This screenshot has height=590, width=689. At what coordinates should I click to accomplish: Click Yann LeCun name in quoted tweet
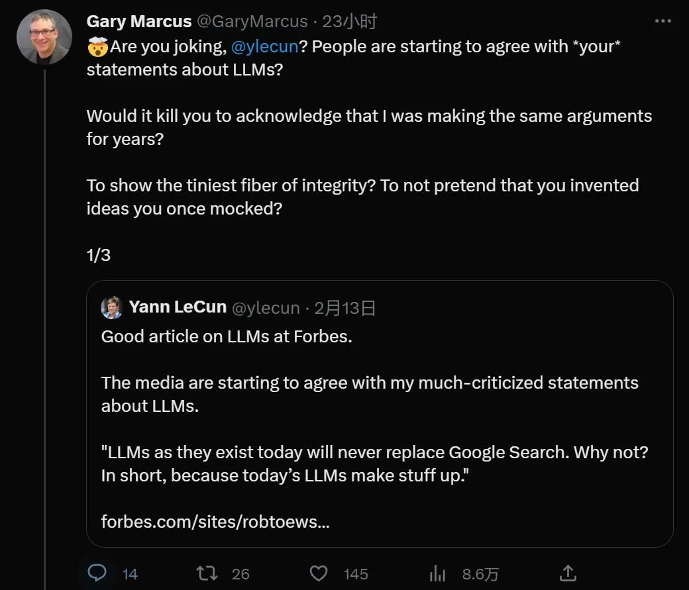coord(178,307)
